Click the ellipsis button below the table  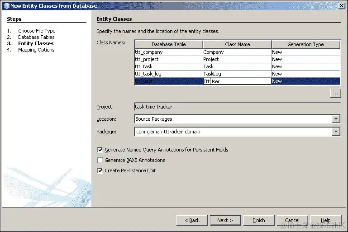click(336, 93)
